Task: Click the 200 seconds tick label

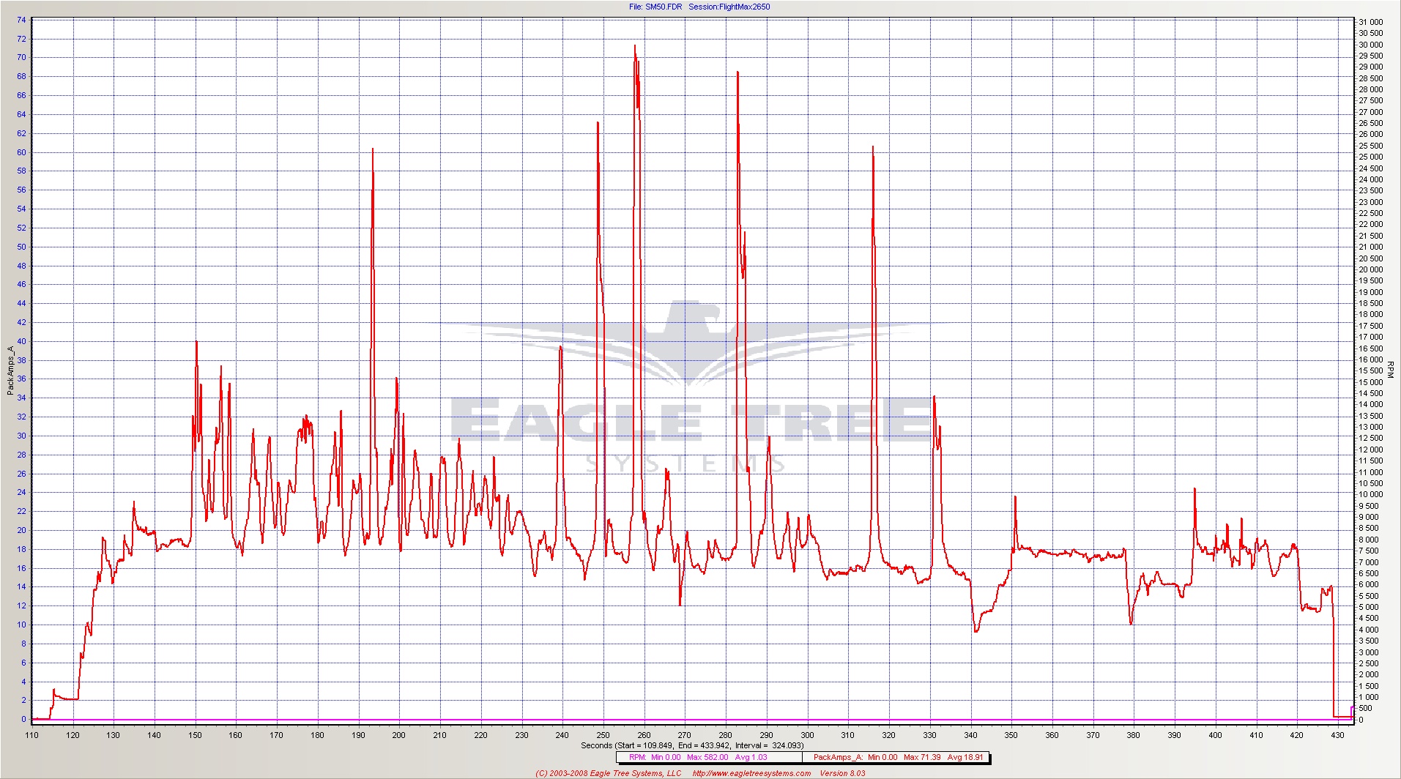Action: pyautogui.click(x=398, y=735)
